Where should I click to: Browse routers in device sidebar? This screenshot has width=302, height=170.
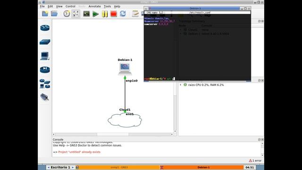[x=45, y=28]
